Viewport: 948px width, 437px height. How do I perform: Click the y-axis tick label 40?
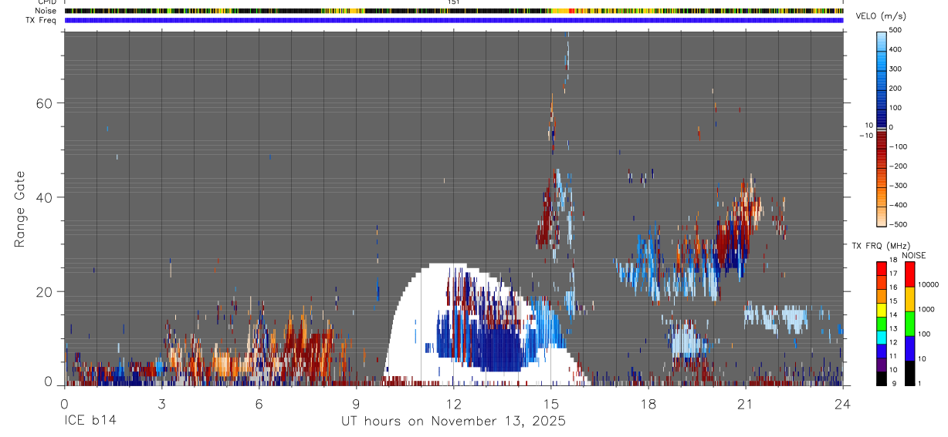46,197
